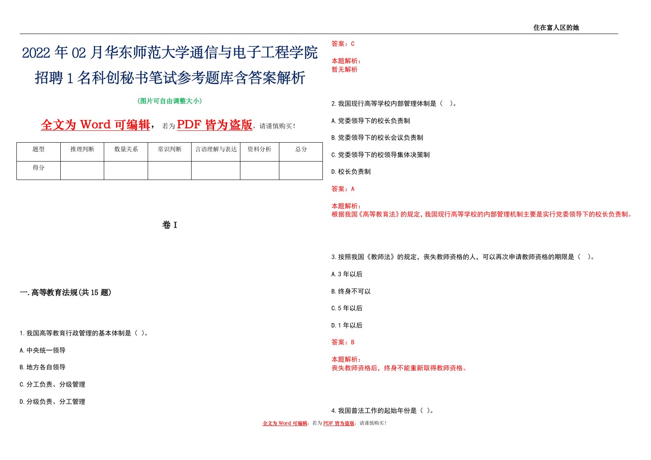Choose option A.中央统一领导

(43, 351)
